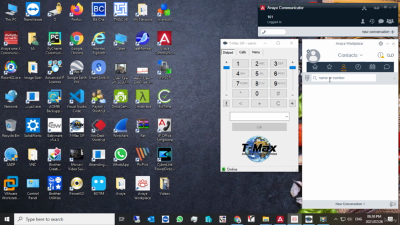
Task: Open the WinSCP desktop icon
Action: click(x=164, y=69)
